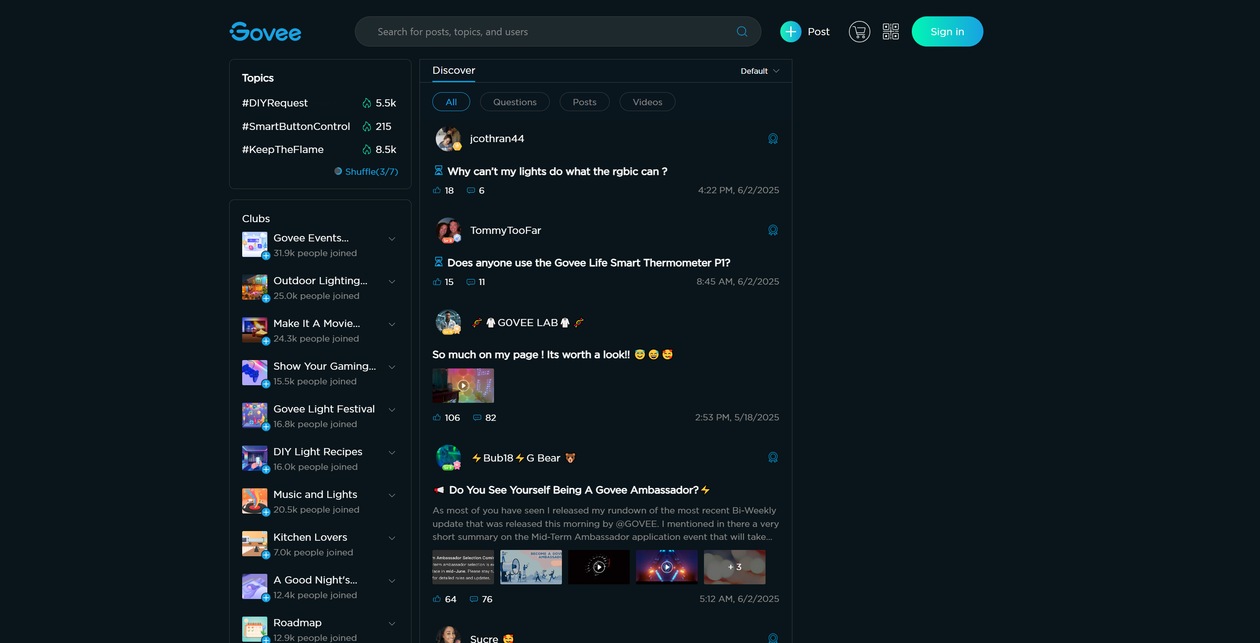Click jcothran44's avatar

point(448,139)
